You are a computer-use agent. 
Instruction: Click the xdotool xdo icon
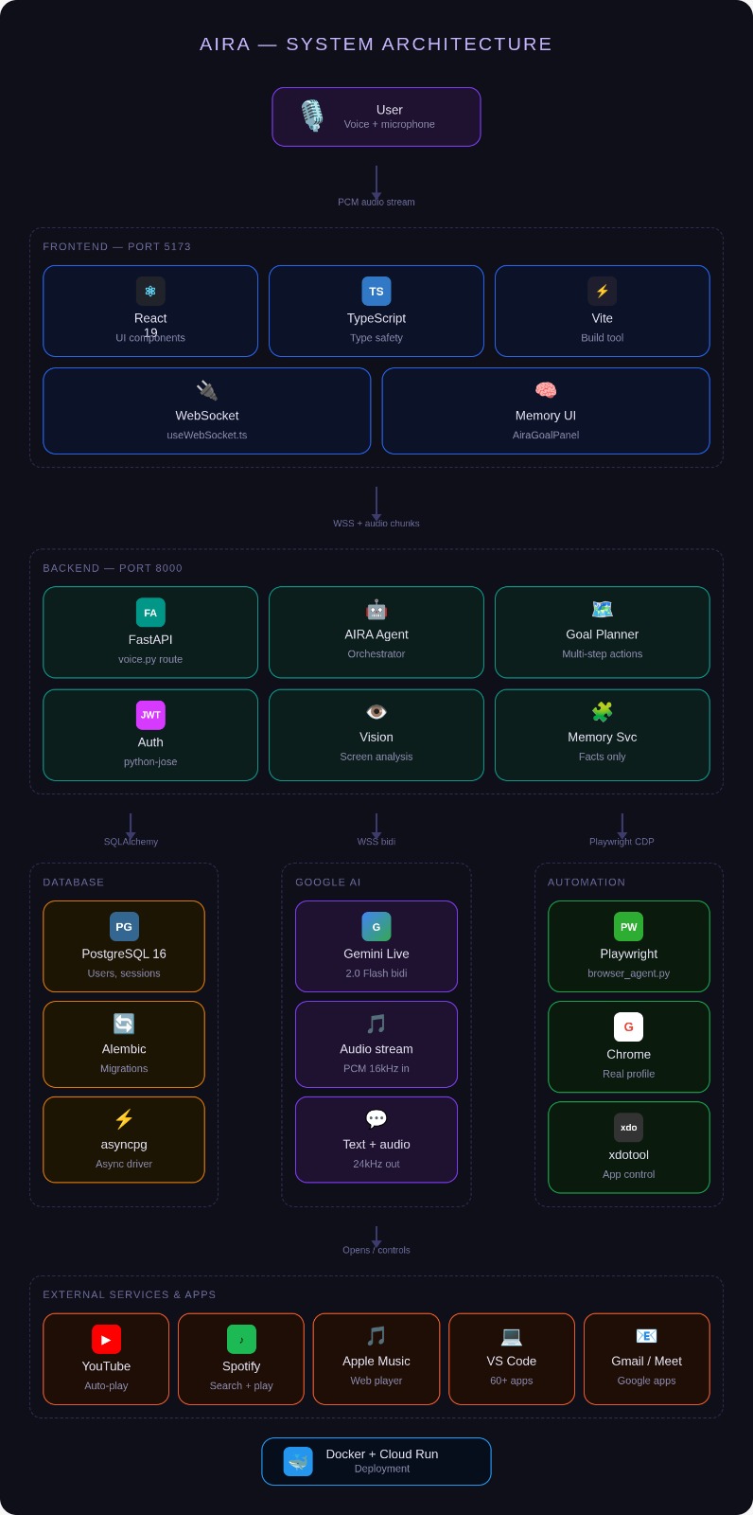click(x=629, y=1128)
